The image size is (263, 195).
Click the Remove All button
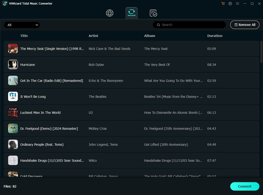click(245, 25)
